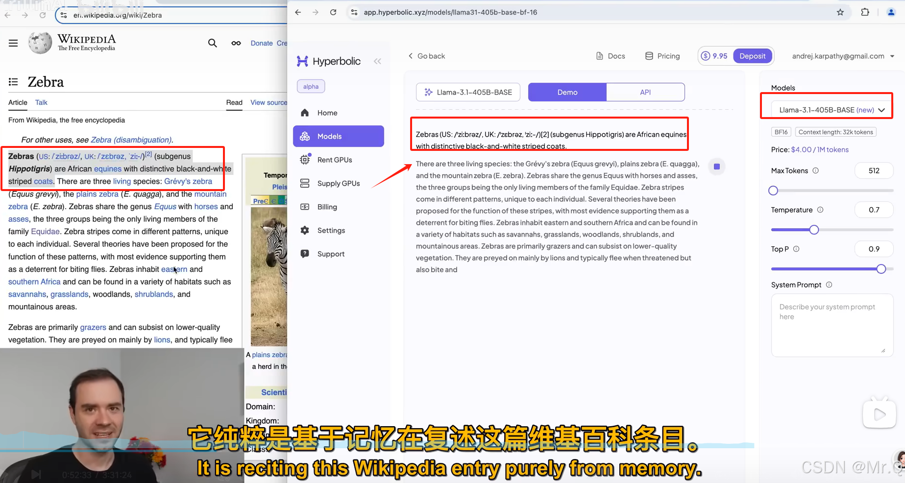905x483 pixels.
Task: Click Context length: 32k tokens tag
Action: [835, 132]
